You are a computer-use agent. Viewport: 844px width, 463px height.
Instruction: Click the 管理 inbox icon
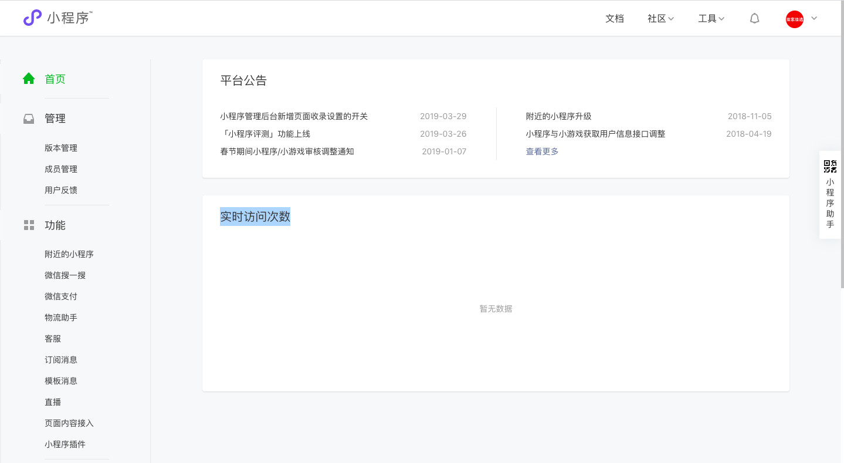click(29, 119)
